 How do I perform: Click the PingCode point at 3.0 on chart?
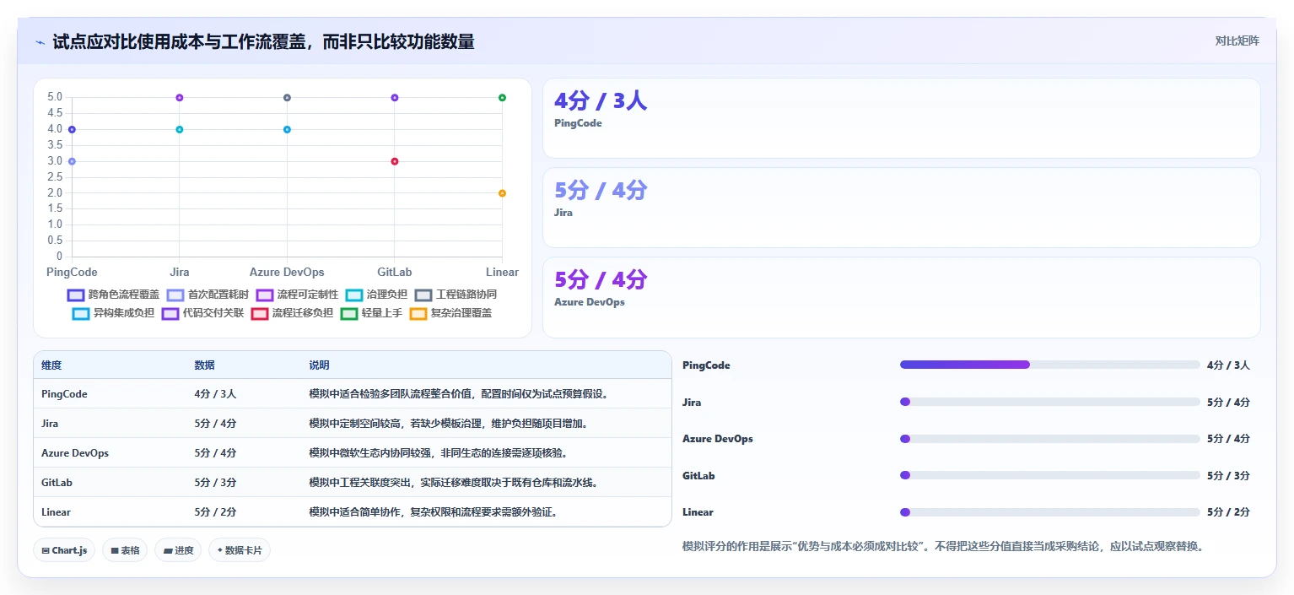[72, 161]
